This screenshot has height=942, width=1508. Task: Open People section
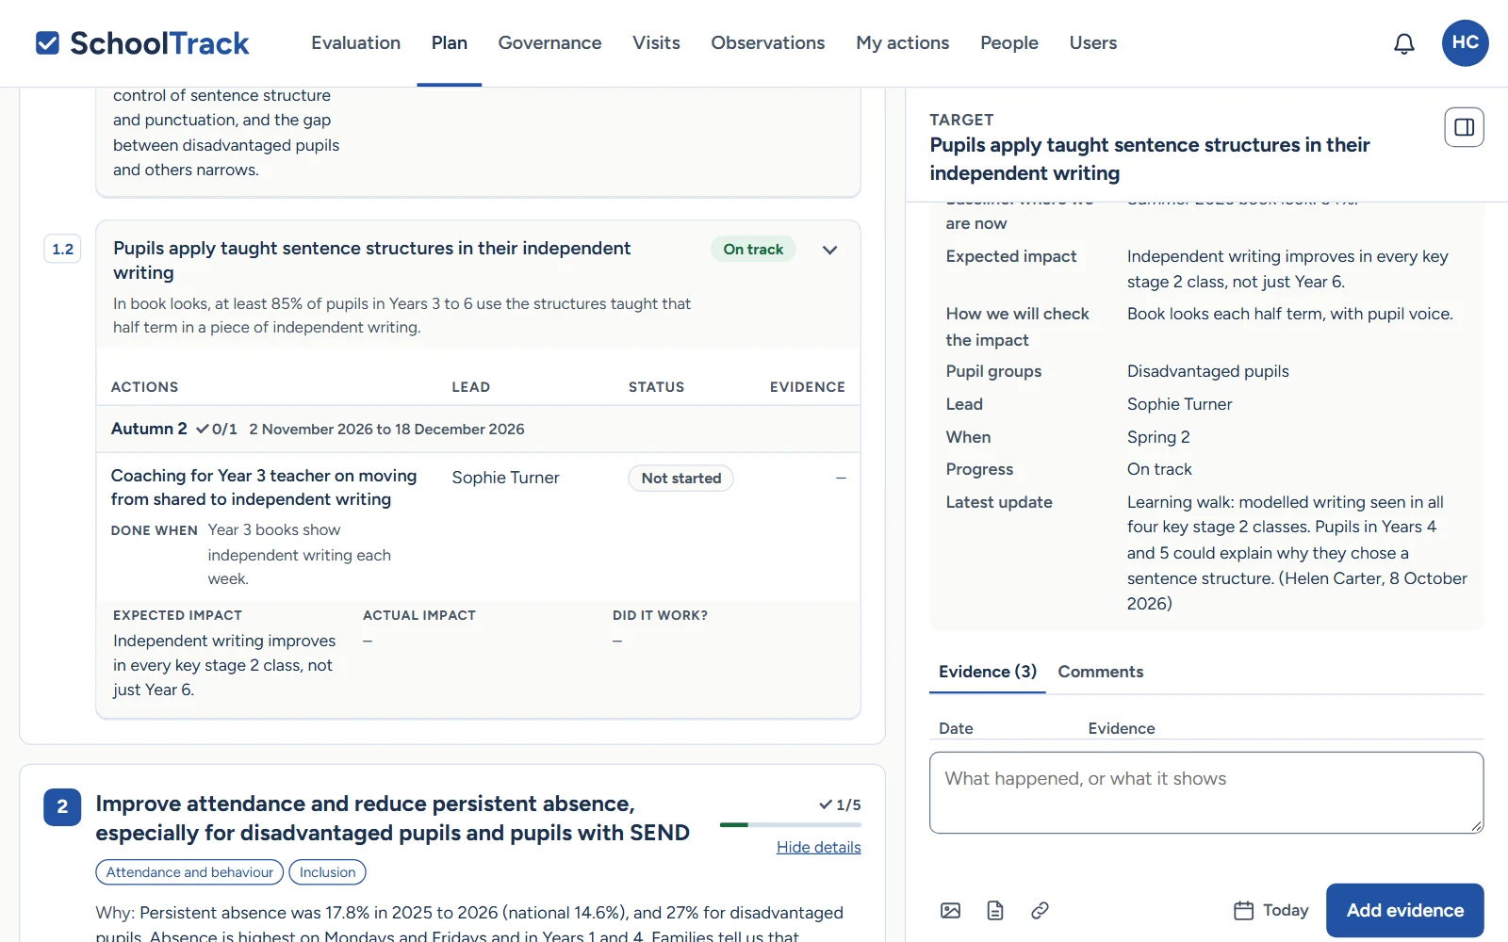[x=1008, y=43]
